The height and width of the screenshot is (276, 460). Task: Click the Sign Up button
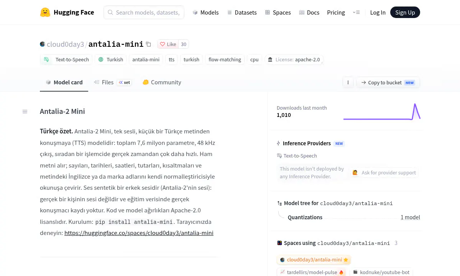pyautogui.click(x=405, y=12)
